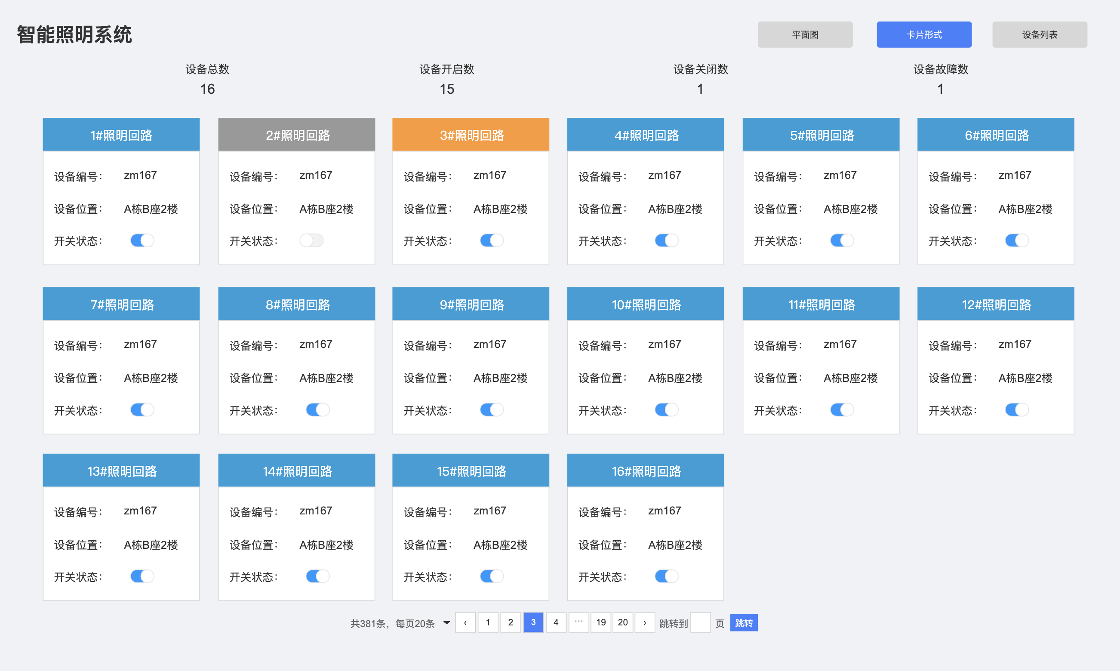1120x671 pixels.
Task: Click the jump-to page number input
Action: (x=700, y=623)
